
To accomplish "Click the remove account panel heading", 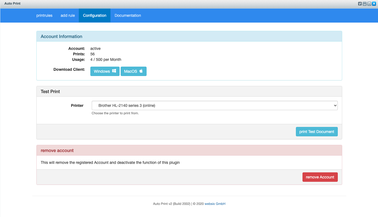I will pyautogui.click(x=57, y=150).
